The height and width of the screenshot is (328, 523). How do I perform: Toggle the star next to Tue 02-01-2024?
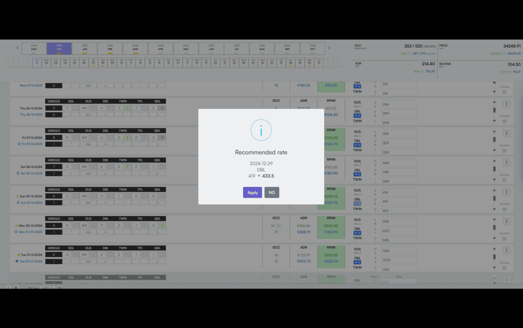coord(17,261)
